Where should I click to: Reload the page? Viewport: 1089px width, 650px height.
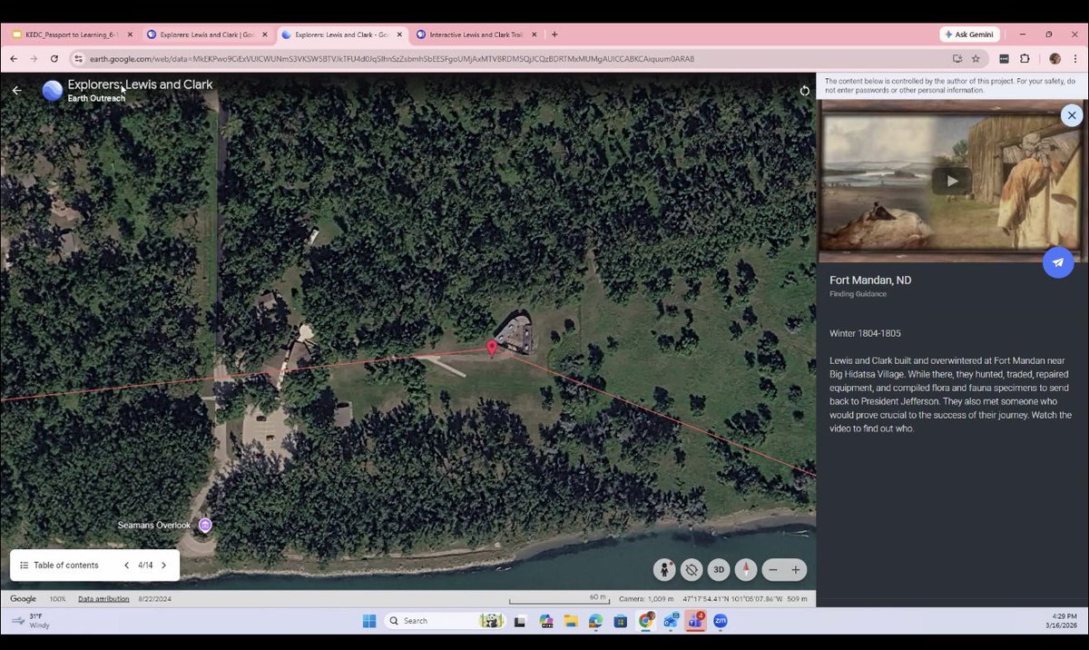pyautogui.click(x=54, y=58)
